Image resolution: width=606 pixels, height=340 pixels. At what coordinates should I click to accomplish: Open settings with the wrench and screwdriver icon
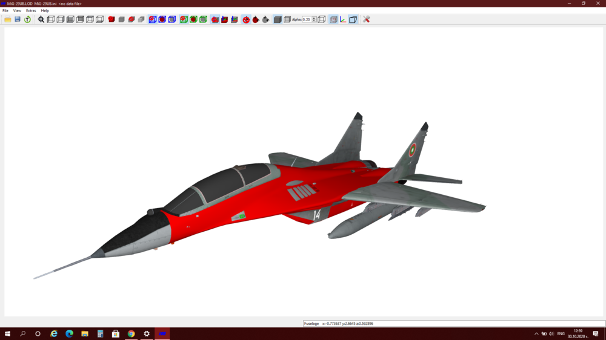coord(367,19)
